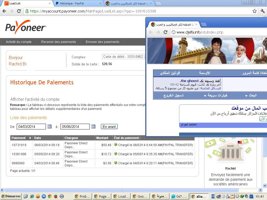Click the horizontal scrollbar of the Payoneer page
Viewport: 267px width, 200px height.
coord(122,190)
